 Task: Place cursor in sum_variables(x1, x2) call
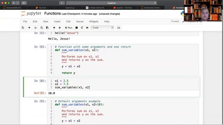(72, 87)
